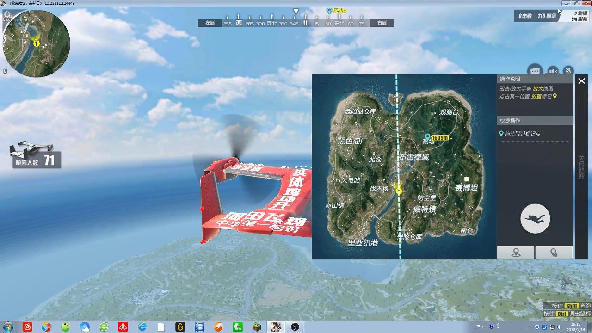This screenshot has height=333, width=592.
Task: Open the Esc settings gear icon
Action: pos(7,16)
